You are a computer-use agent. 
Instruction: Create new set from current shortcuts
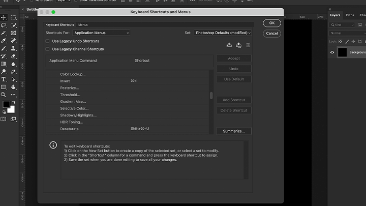(x=238, y=45)
